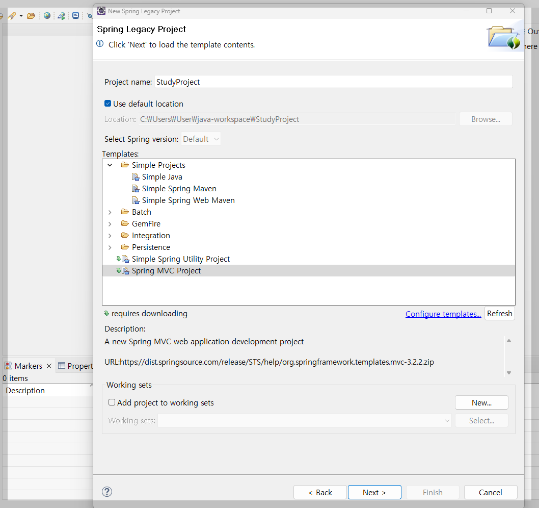The width and height of the screenshot is (539, 508).
Task: Click the requires downloading legend icon
Action: (x=106, y=313)
